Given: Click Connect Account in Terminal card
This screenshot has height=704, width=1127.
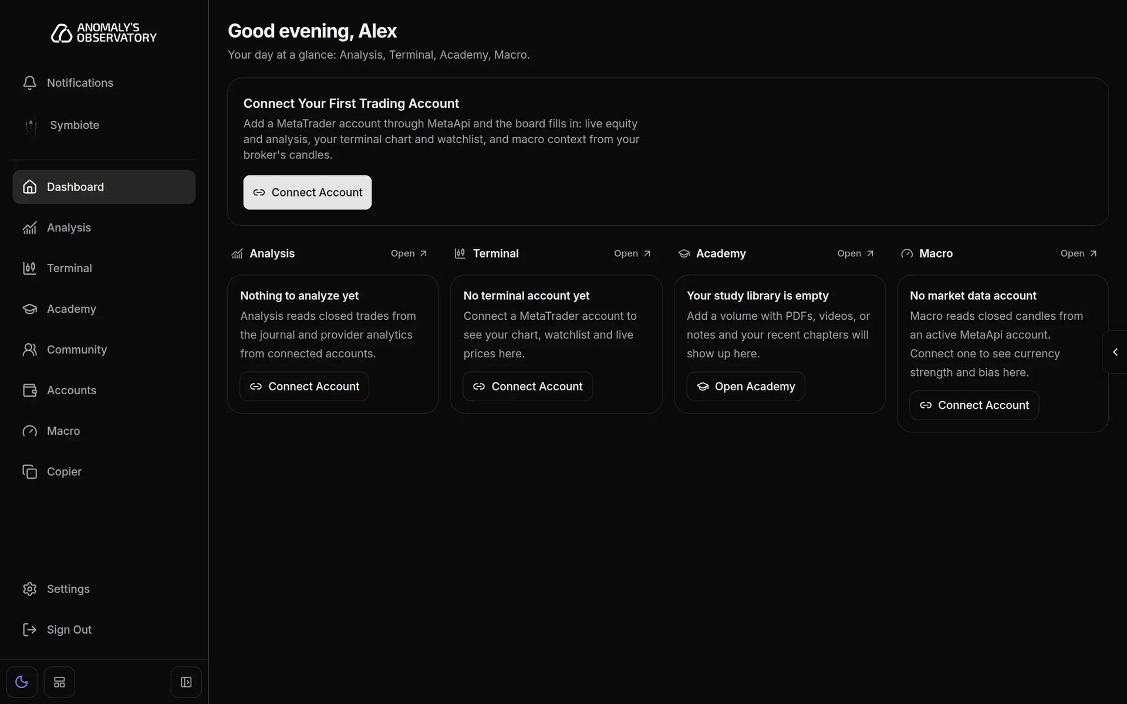Looking at the screenshot, I should click(528, 387).
